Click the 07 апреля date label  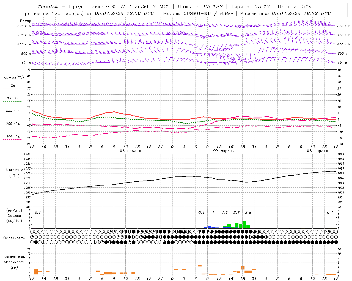[x=224, y=151]
